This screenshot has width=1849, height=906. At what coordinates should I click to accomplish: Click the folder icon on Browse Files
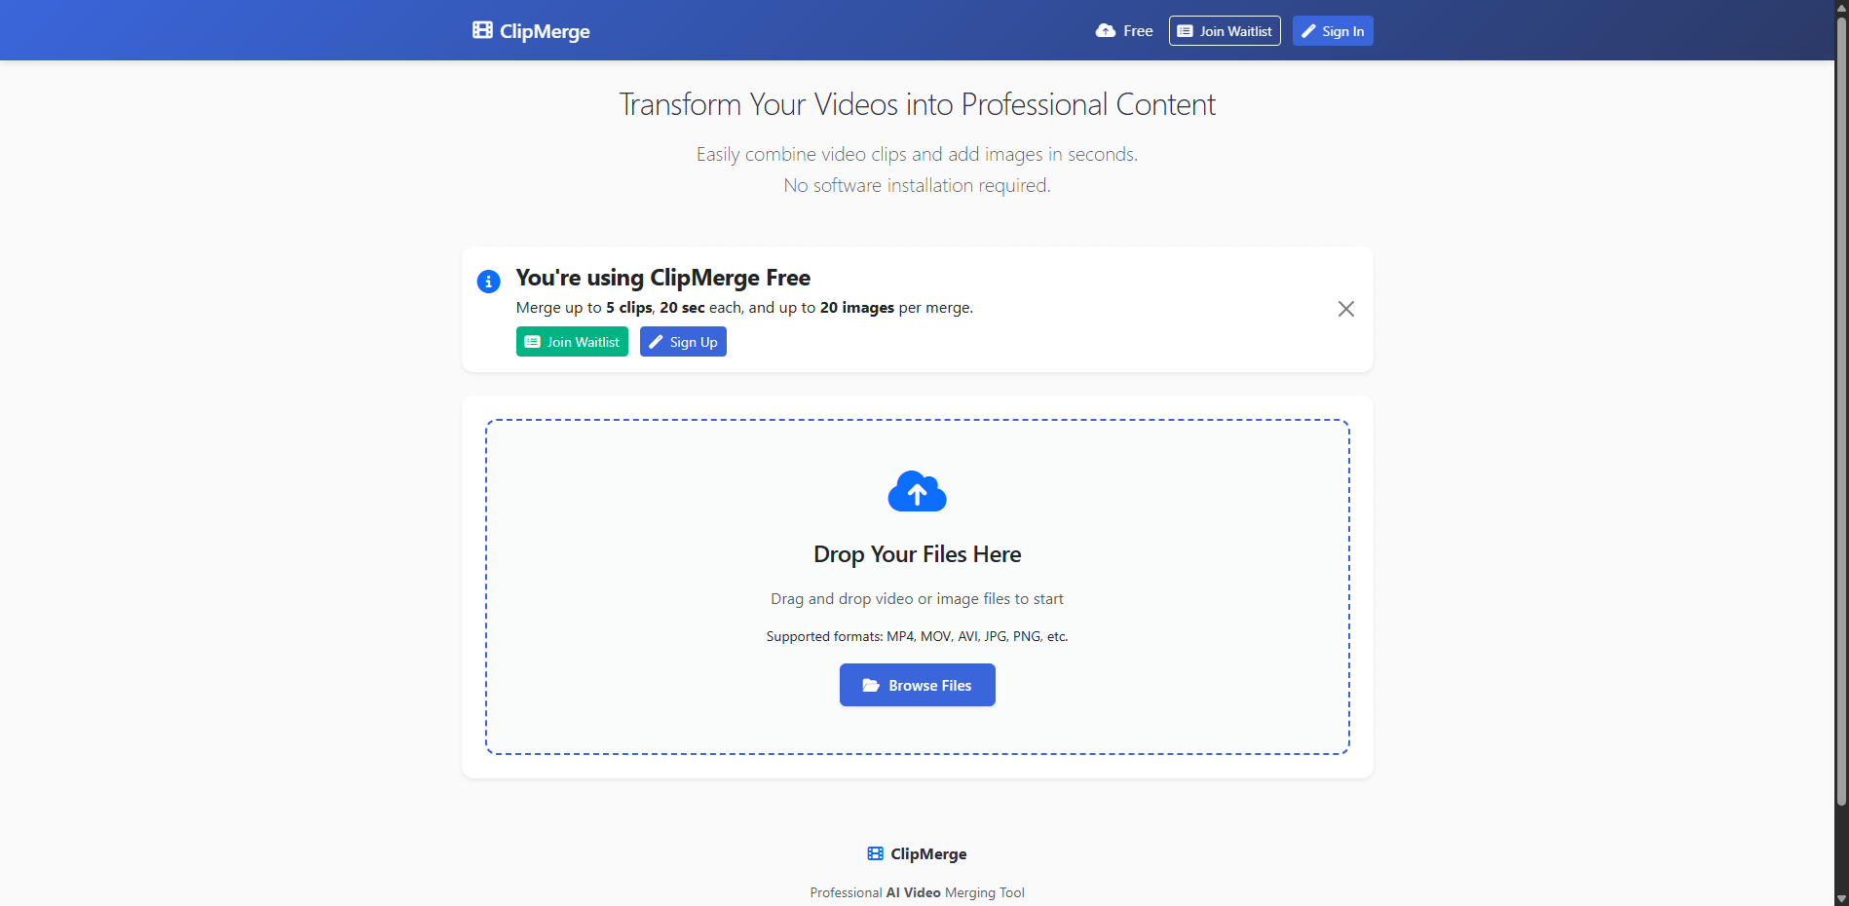point(871,686)
